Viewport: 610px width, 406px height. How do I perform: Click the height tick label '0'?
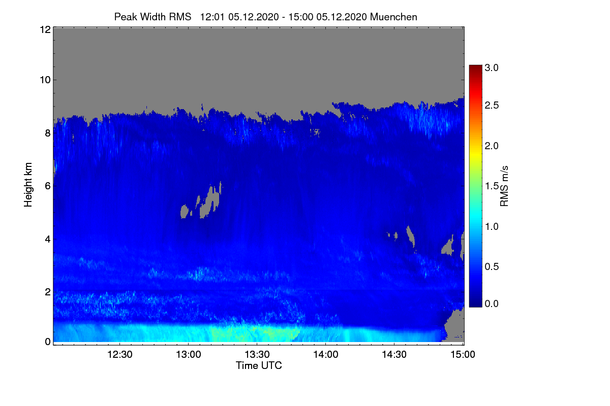(47, 342)
